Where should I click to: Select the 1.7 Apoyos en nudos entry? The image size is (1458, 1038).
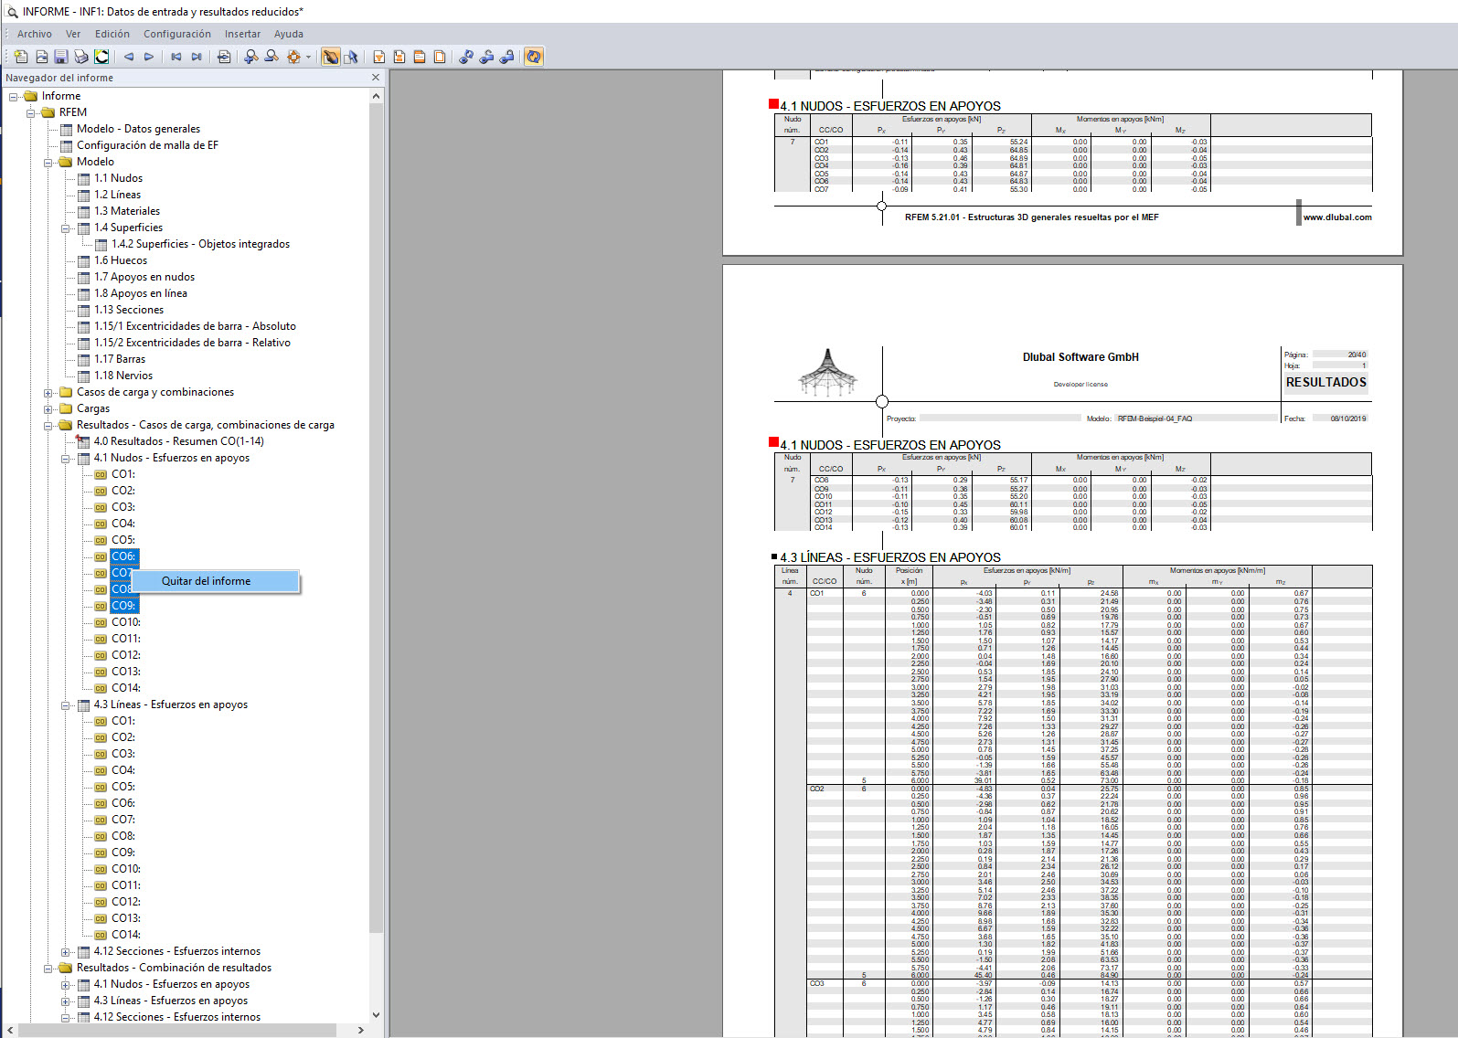(144, 277)
